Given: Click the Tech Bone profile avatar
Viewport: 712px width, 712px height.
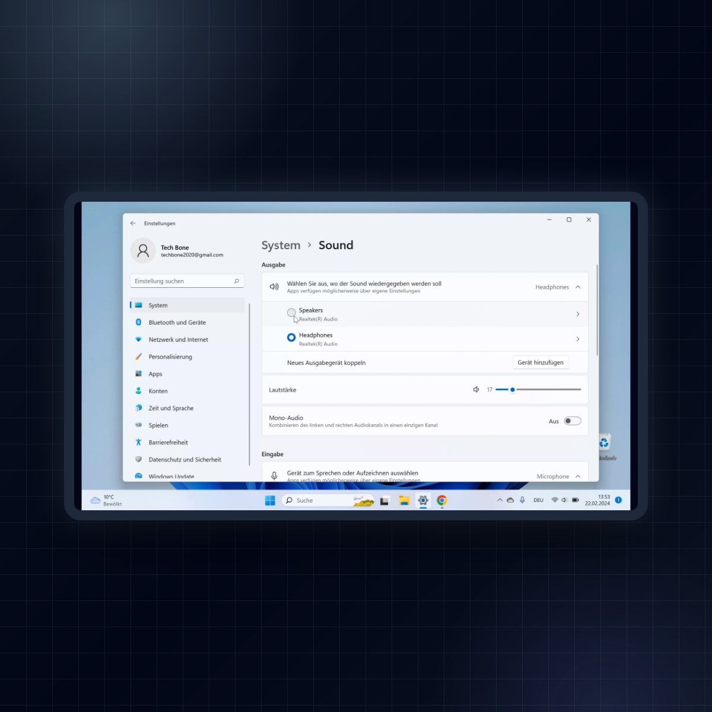Looking at the screenshot, I should click(143, 250).
